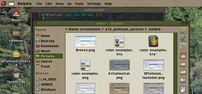This screenshot has width=202, height=94.
Task: Switch to Icons view mode
Action: click(183, 56)
